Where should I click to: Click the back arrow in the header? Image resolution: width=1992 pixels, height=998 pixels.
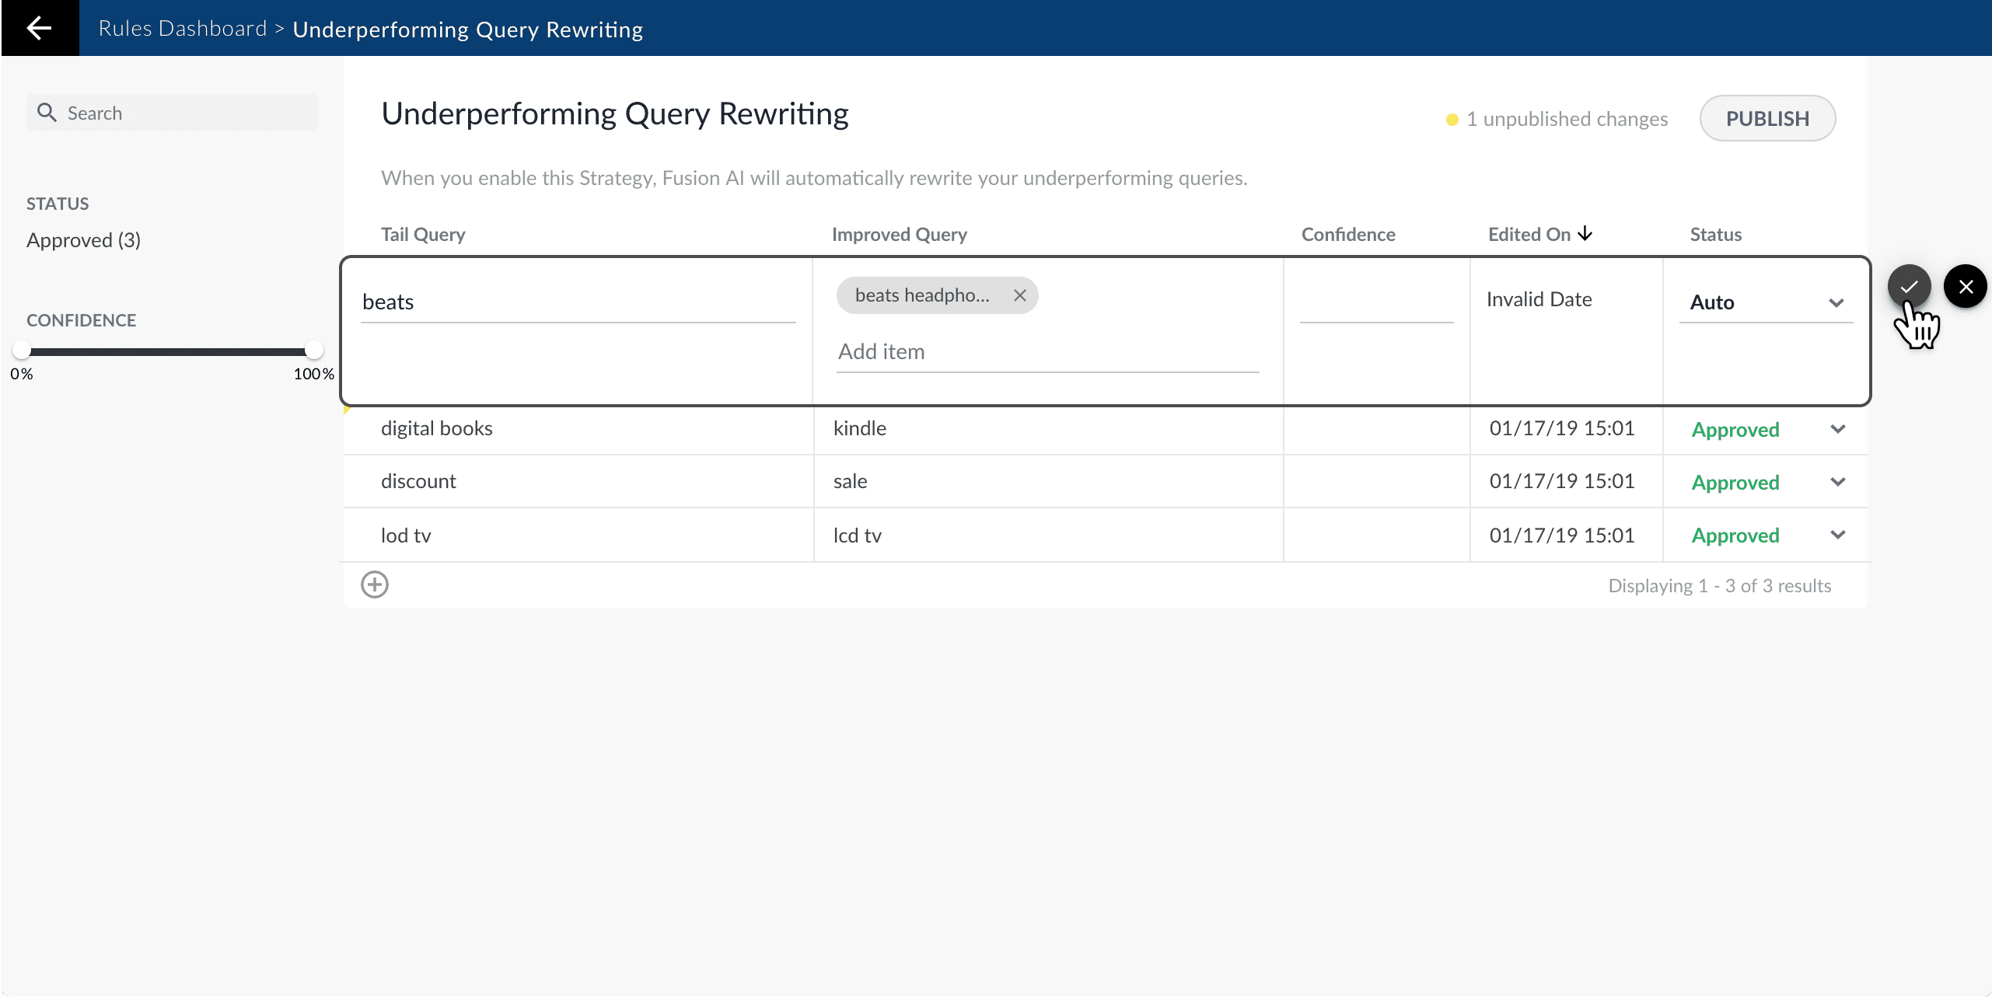pyautogui.click(x=39, y=28)
